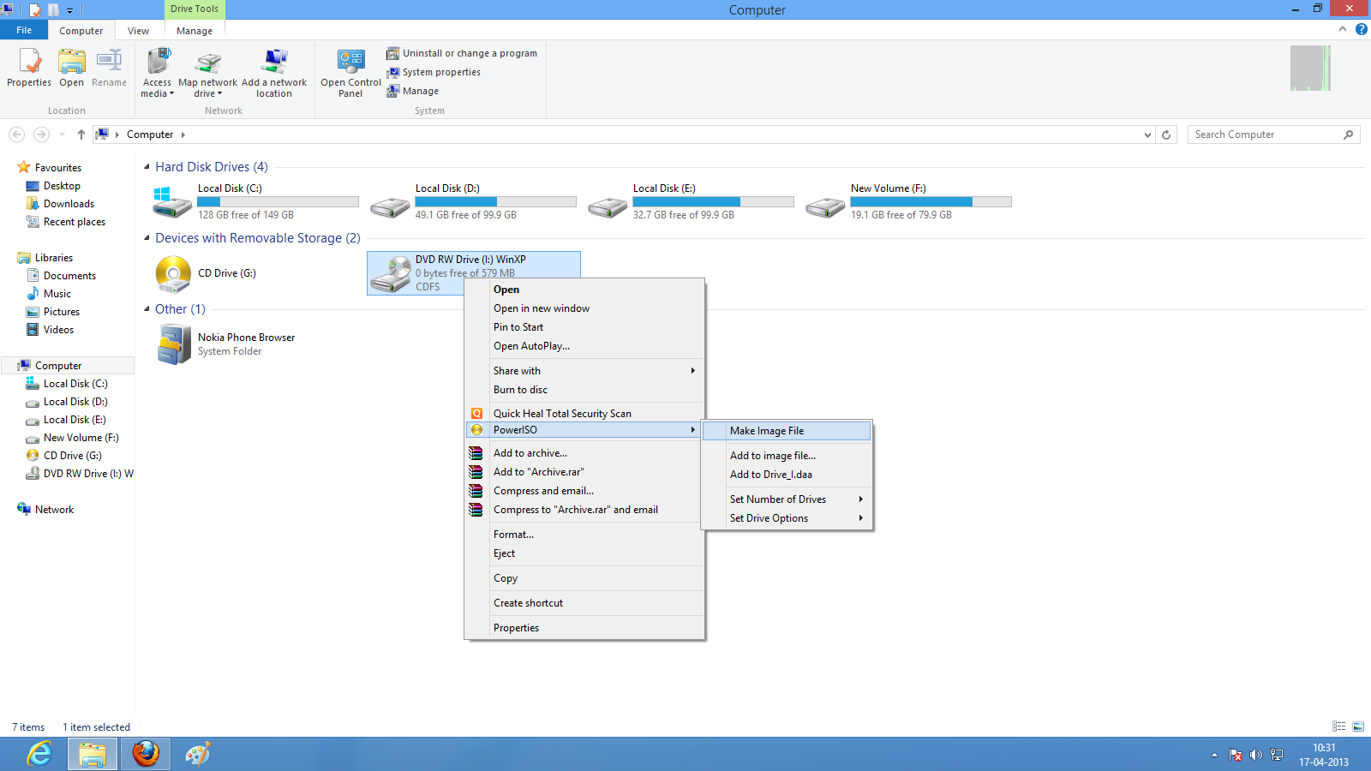Open the address bar history dropdown

pos(1148,134)
